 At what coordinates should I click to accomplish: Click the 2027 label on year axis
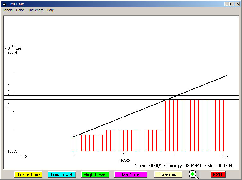pos(224,156)
